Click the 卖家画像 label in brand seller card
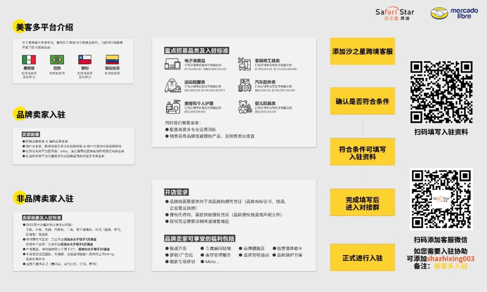This screenshot has width=487, height=292. (x=31, y=134)
